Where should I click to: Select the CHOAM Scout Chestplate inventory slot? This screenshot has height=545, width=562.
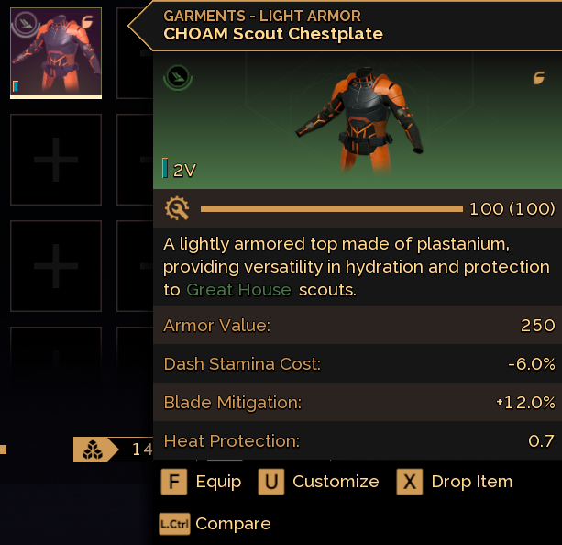55,52
